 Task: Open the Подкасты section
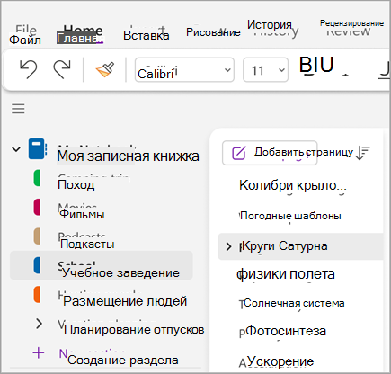(87, 244)
